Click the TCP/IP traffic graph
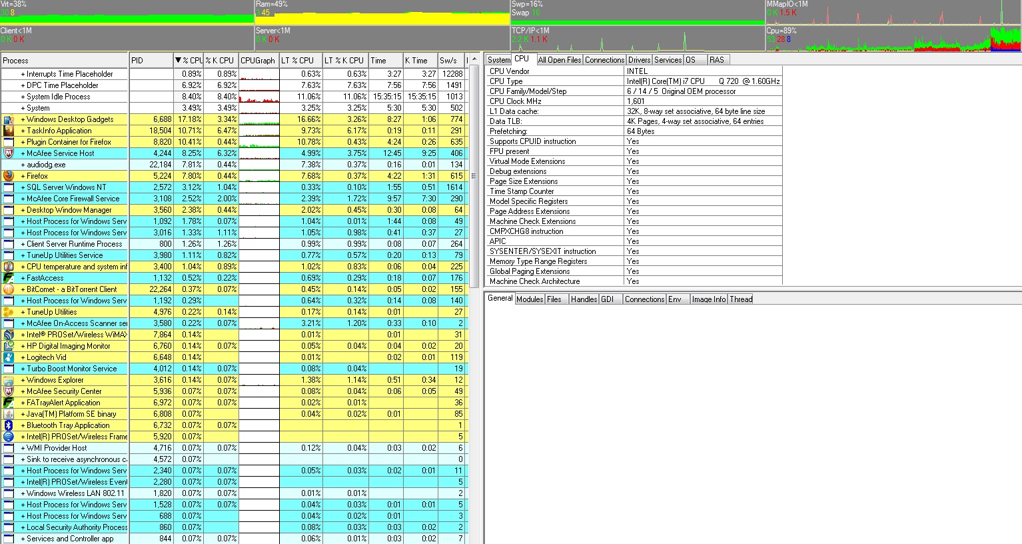1022x544 pixels. (638, 39)
